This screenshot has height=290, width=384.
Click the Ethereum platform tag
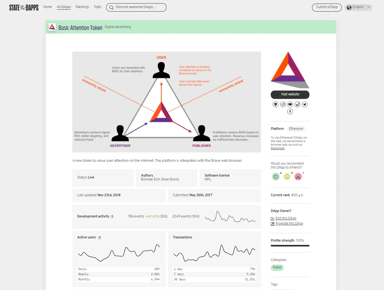(x=296, y=129)
